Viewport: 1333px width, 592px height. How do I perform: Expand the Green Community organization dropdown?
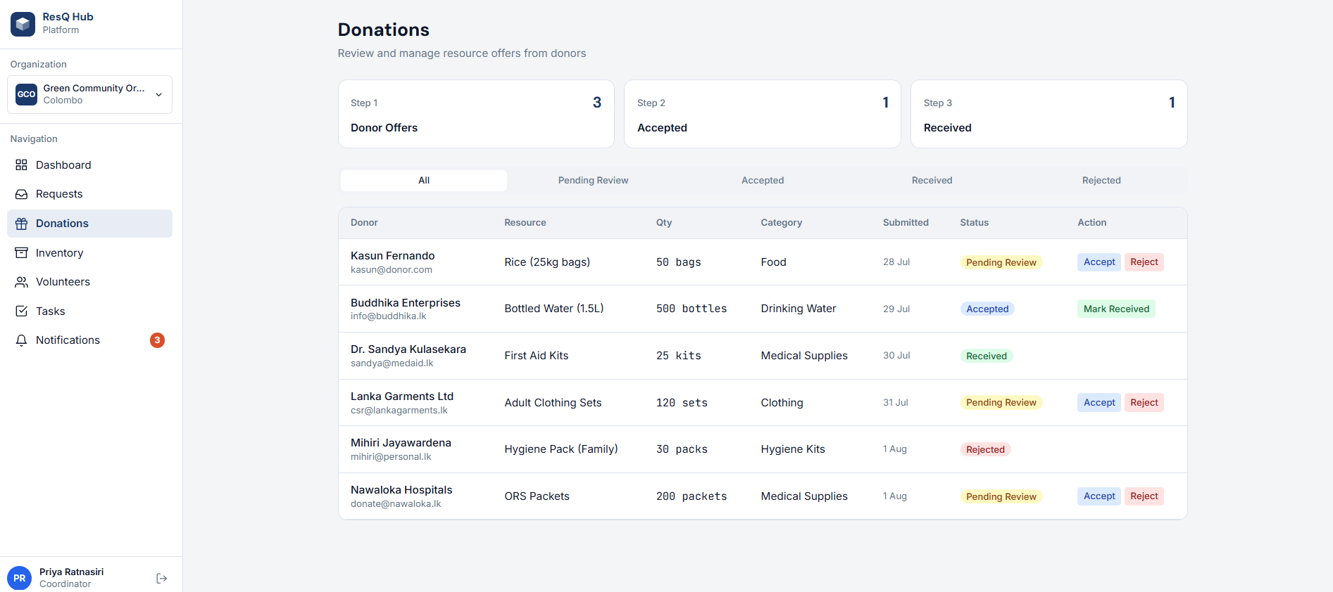pos(89,94)
